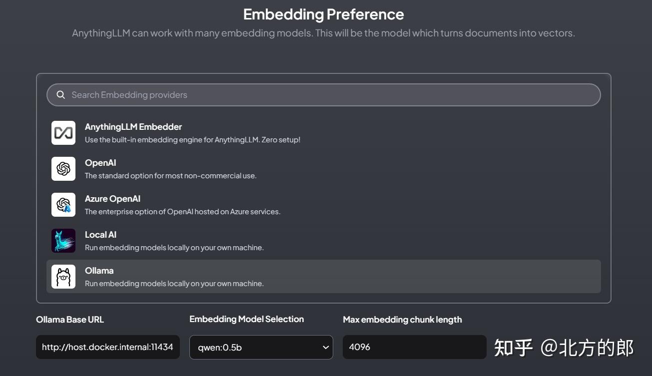This screenshot has height=376, width=652.
Task: Click the Ollama llama face icon
Action: (x=63, y=276)
